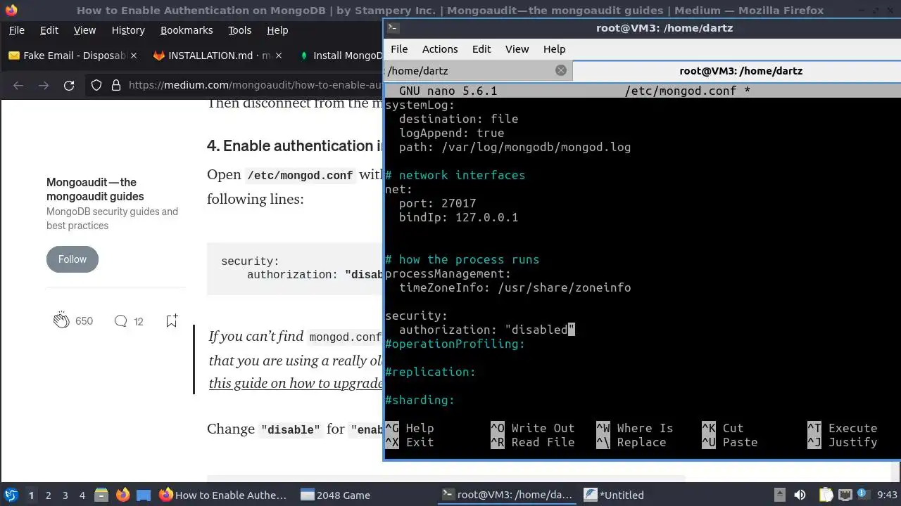Open Firefox Tools menu
901x506 pixels.
tap(239, 30)
